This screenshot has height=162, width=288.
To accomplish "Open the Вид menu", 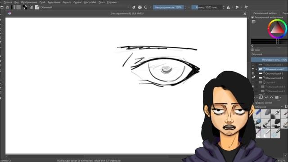I will click(x=16, y=2).
